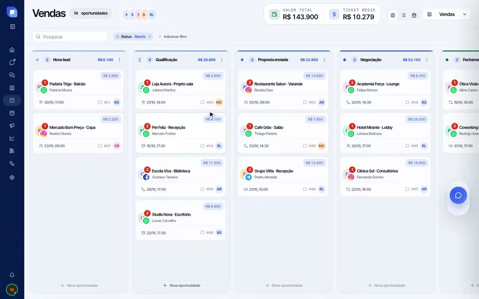Open the automation flow icon in sidebar
Screen dimensions: 479x299
tap(12, 164)
